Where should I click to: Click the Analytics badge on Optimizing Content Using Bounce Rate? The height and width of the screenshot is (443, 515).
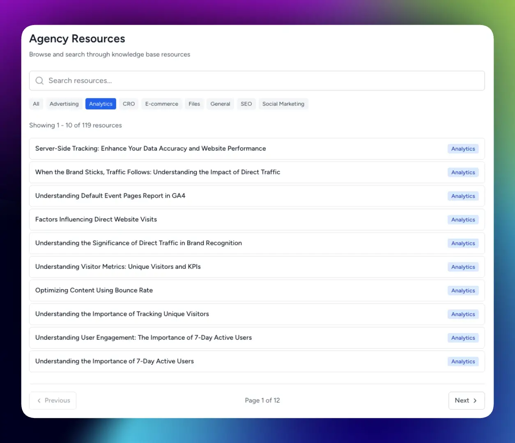point(463,290)
